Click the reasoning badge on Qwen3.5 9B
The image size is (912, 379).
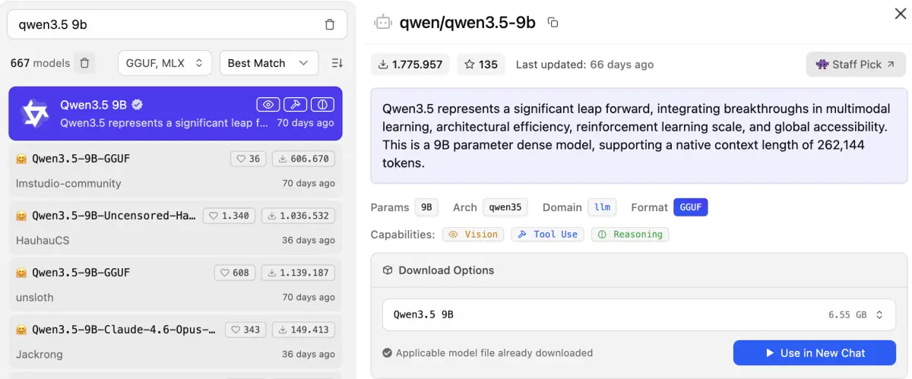[x=323, y=105]
